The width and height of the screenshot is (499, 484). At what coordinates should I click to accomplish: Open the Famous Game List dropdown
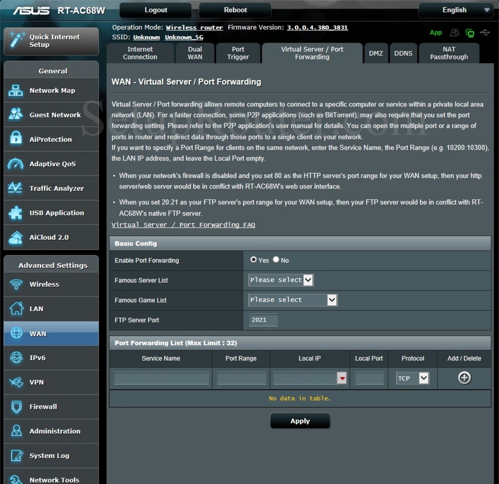point(292,300)
